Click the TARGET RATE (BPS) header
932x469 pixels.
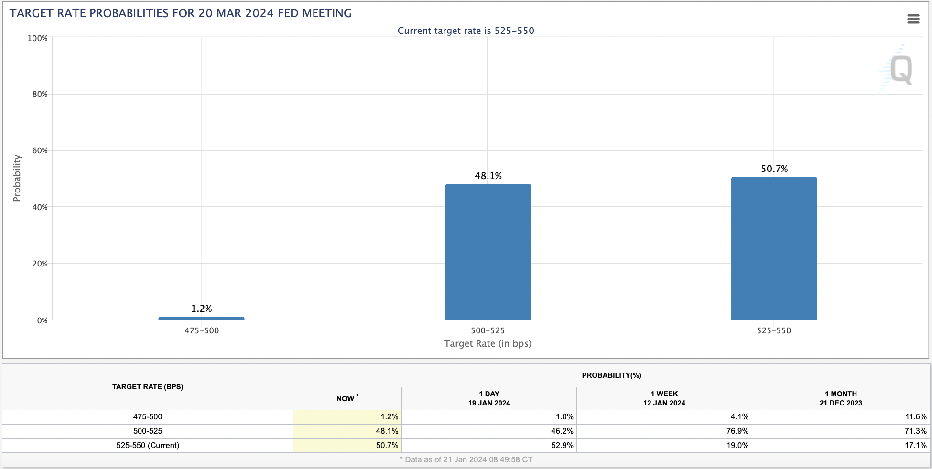[148, 387]
